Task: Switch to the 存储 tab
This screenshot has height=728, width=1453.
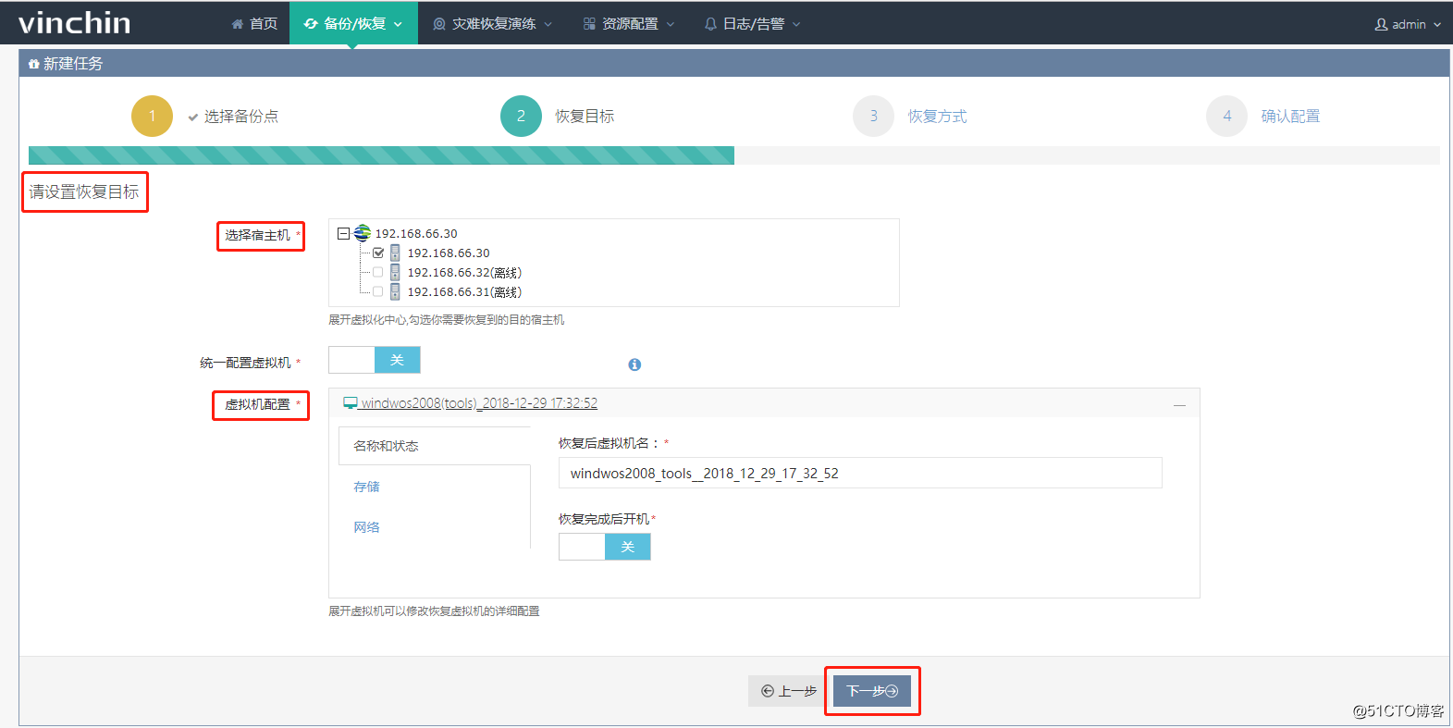Action: point(366,487)
